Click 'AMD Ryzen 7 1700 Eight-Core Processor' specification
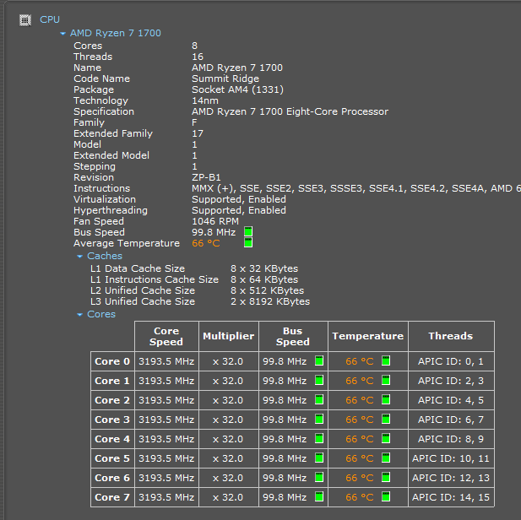Viewport: 521px width, 520px height. coord(290,111)
